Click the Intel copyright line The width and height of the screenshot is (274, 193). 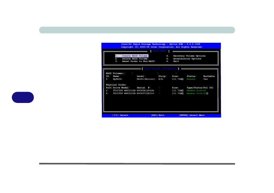[x=162, y=47]
